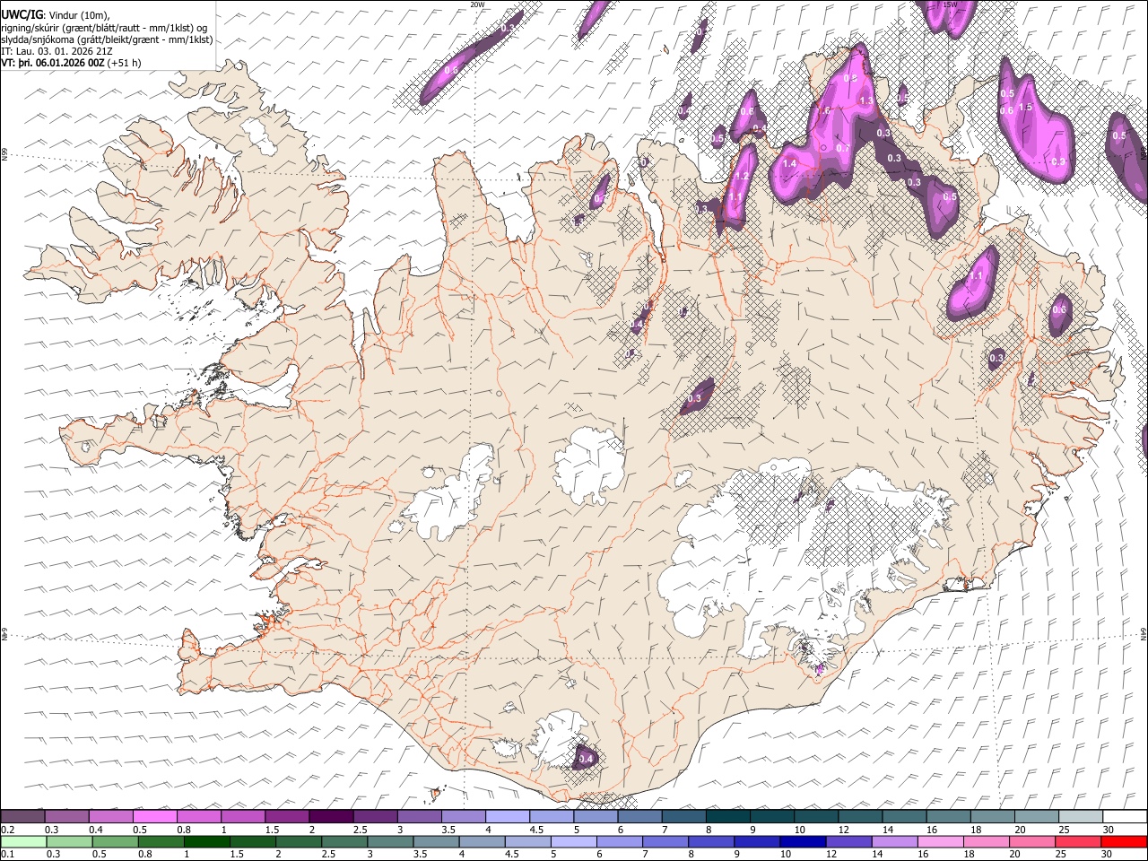Click the '1.2' precipitation value on the map

pos(743,177)
